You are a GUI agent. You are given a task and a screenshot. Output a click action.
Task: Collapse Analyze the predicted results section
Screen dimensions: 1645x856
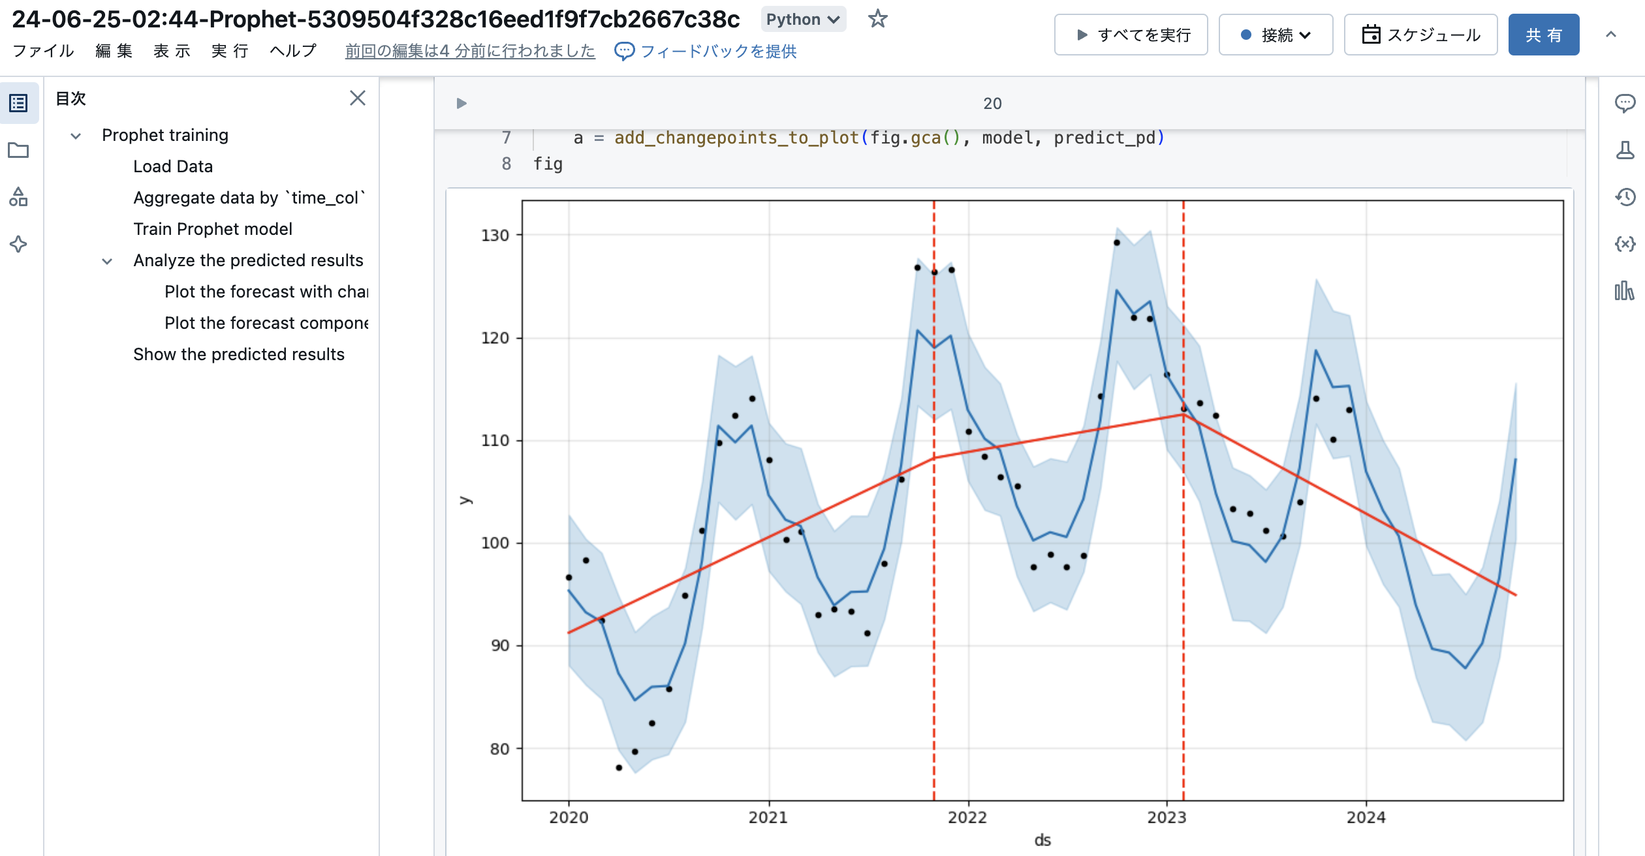[x=107, y=261]
